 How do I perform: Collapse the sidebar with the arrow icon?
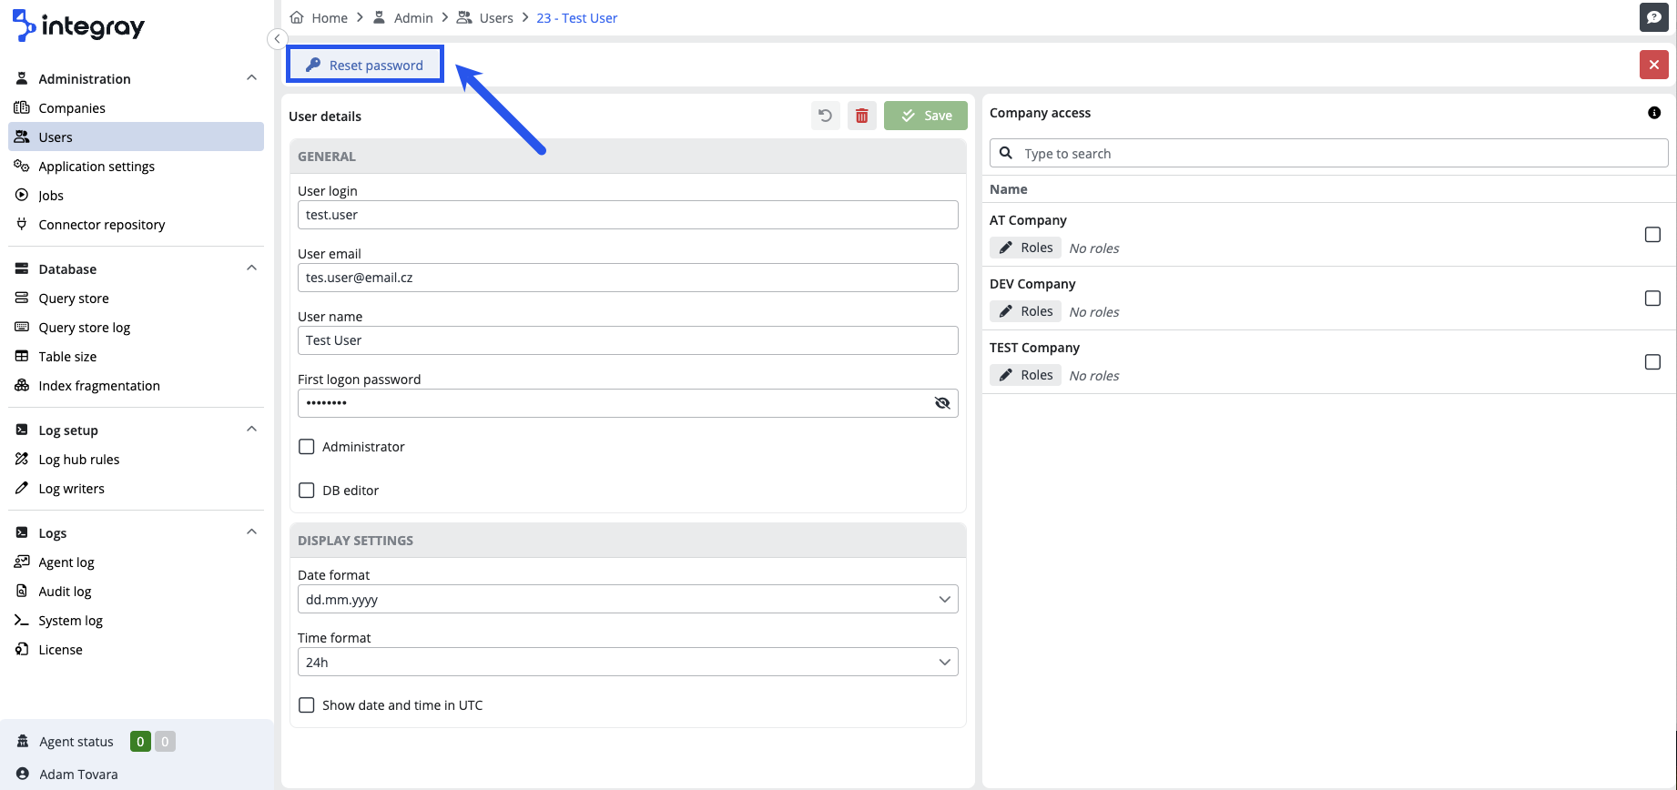coord(277,38)
